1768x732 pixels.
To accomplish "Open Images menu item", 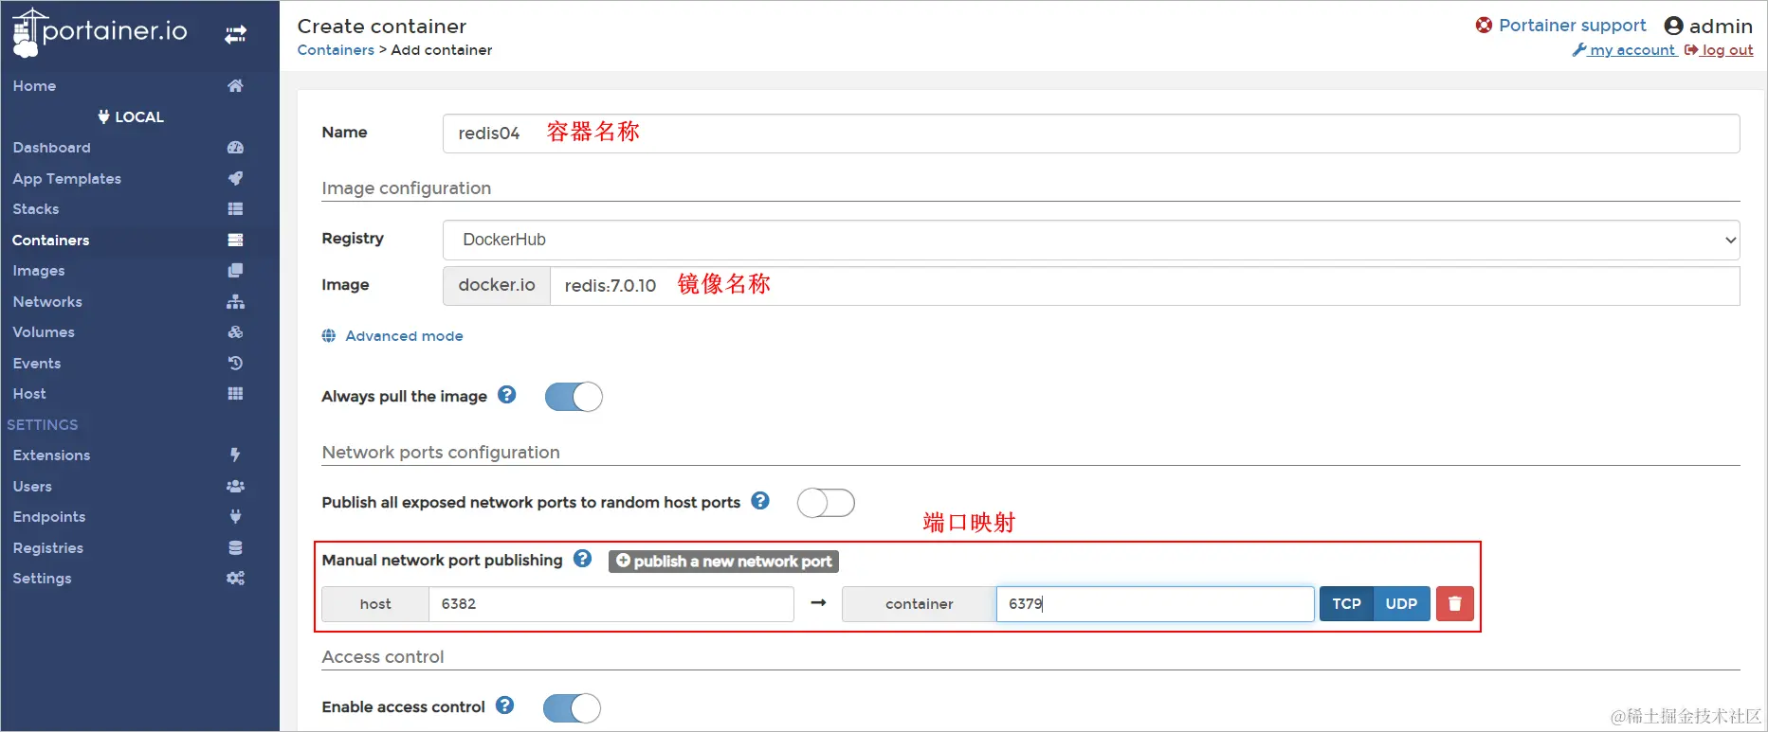I will pos(39,271).
